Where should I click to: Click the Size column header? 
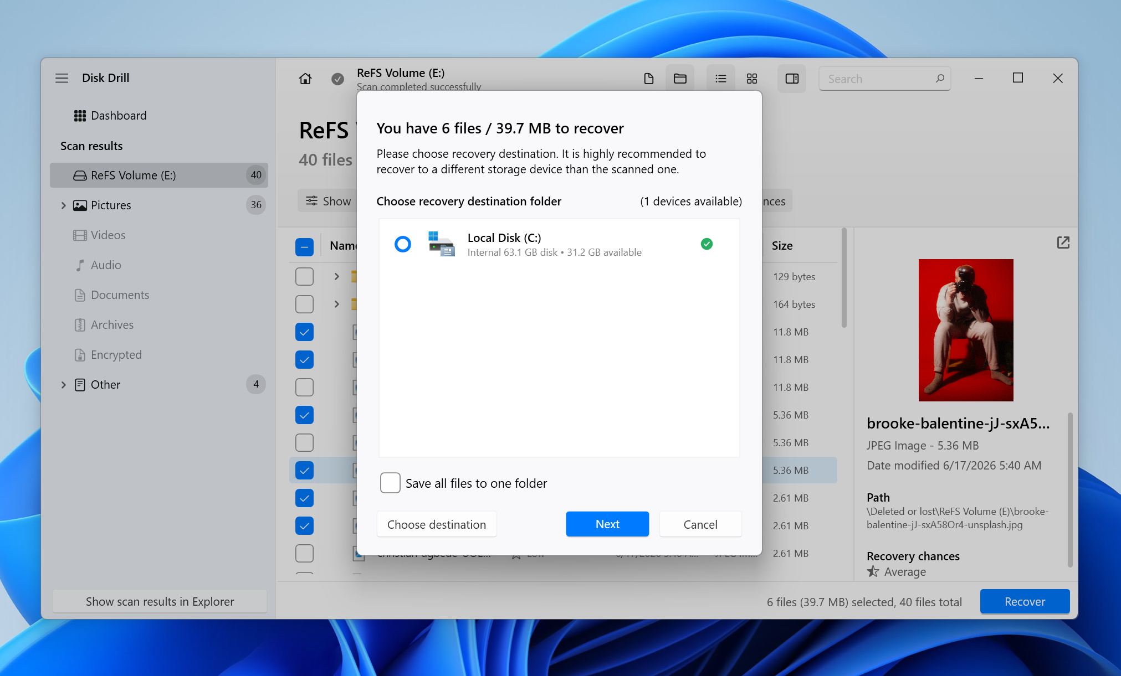782,246
